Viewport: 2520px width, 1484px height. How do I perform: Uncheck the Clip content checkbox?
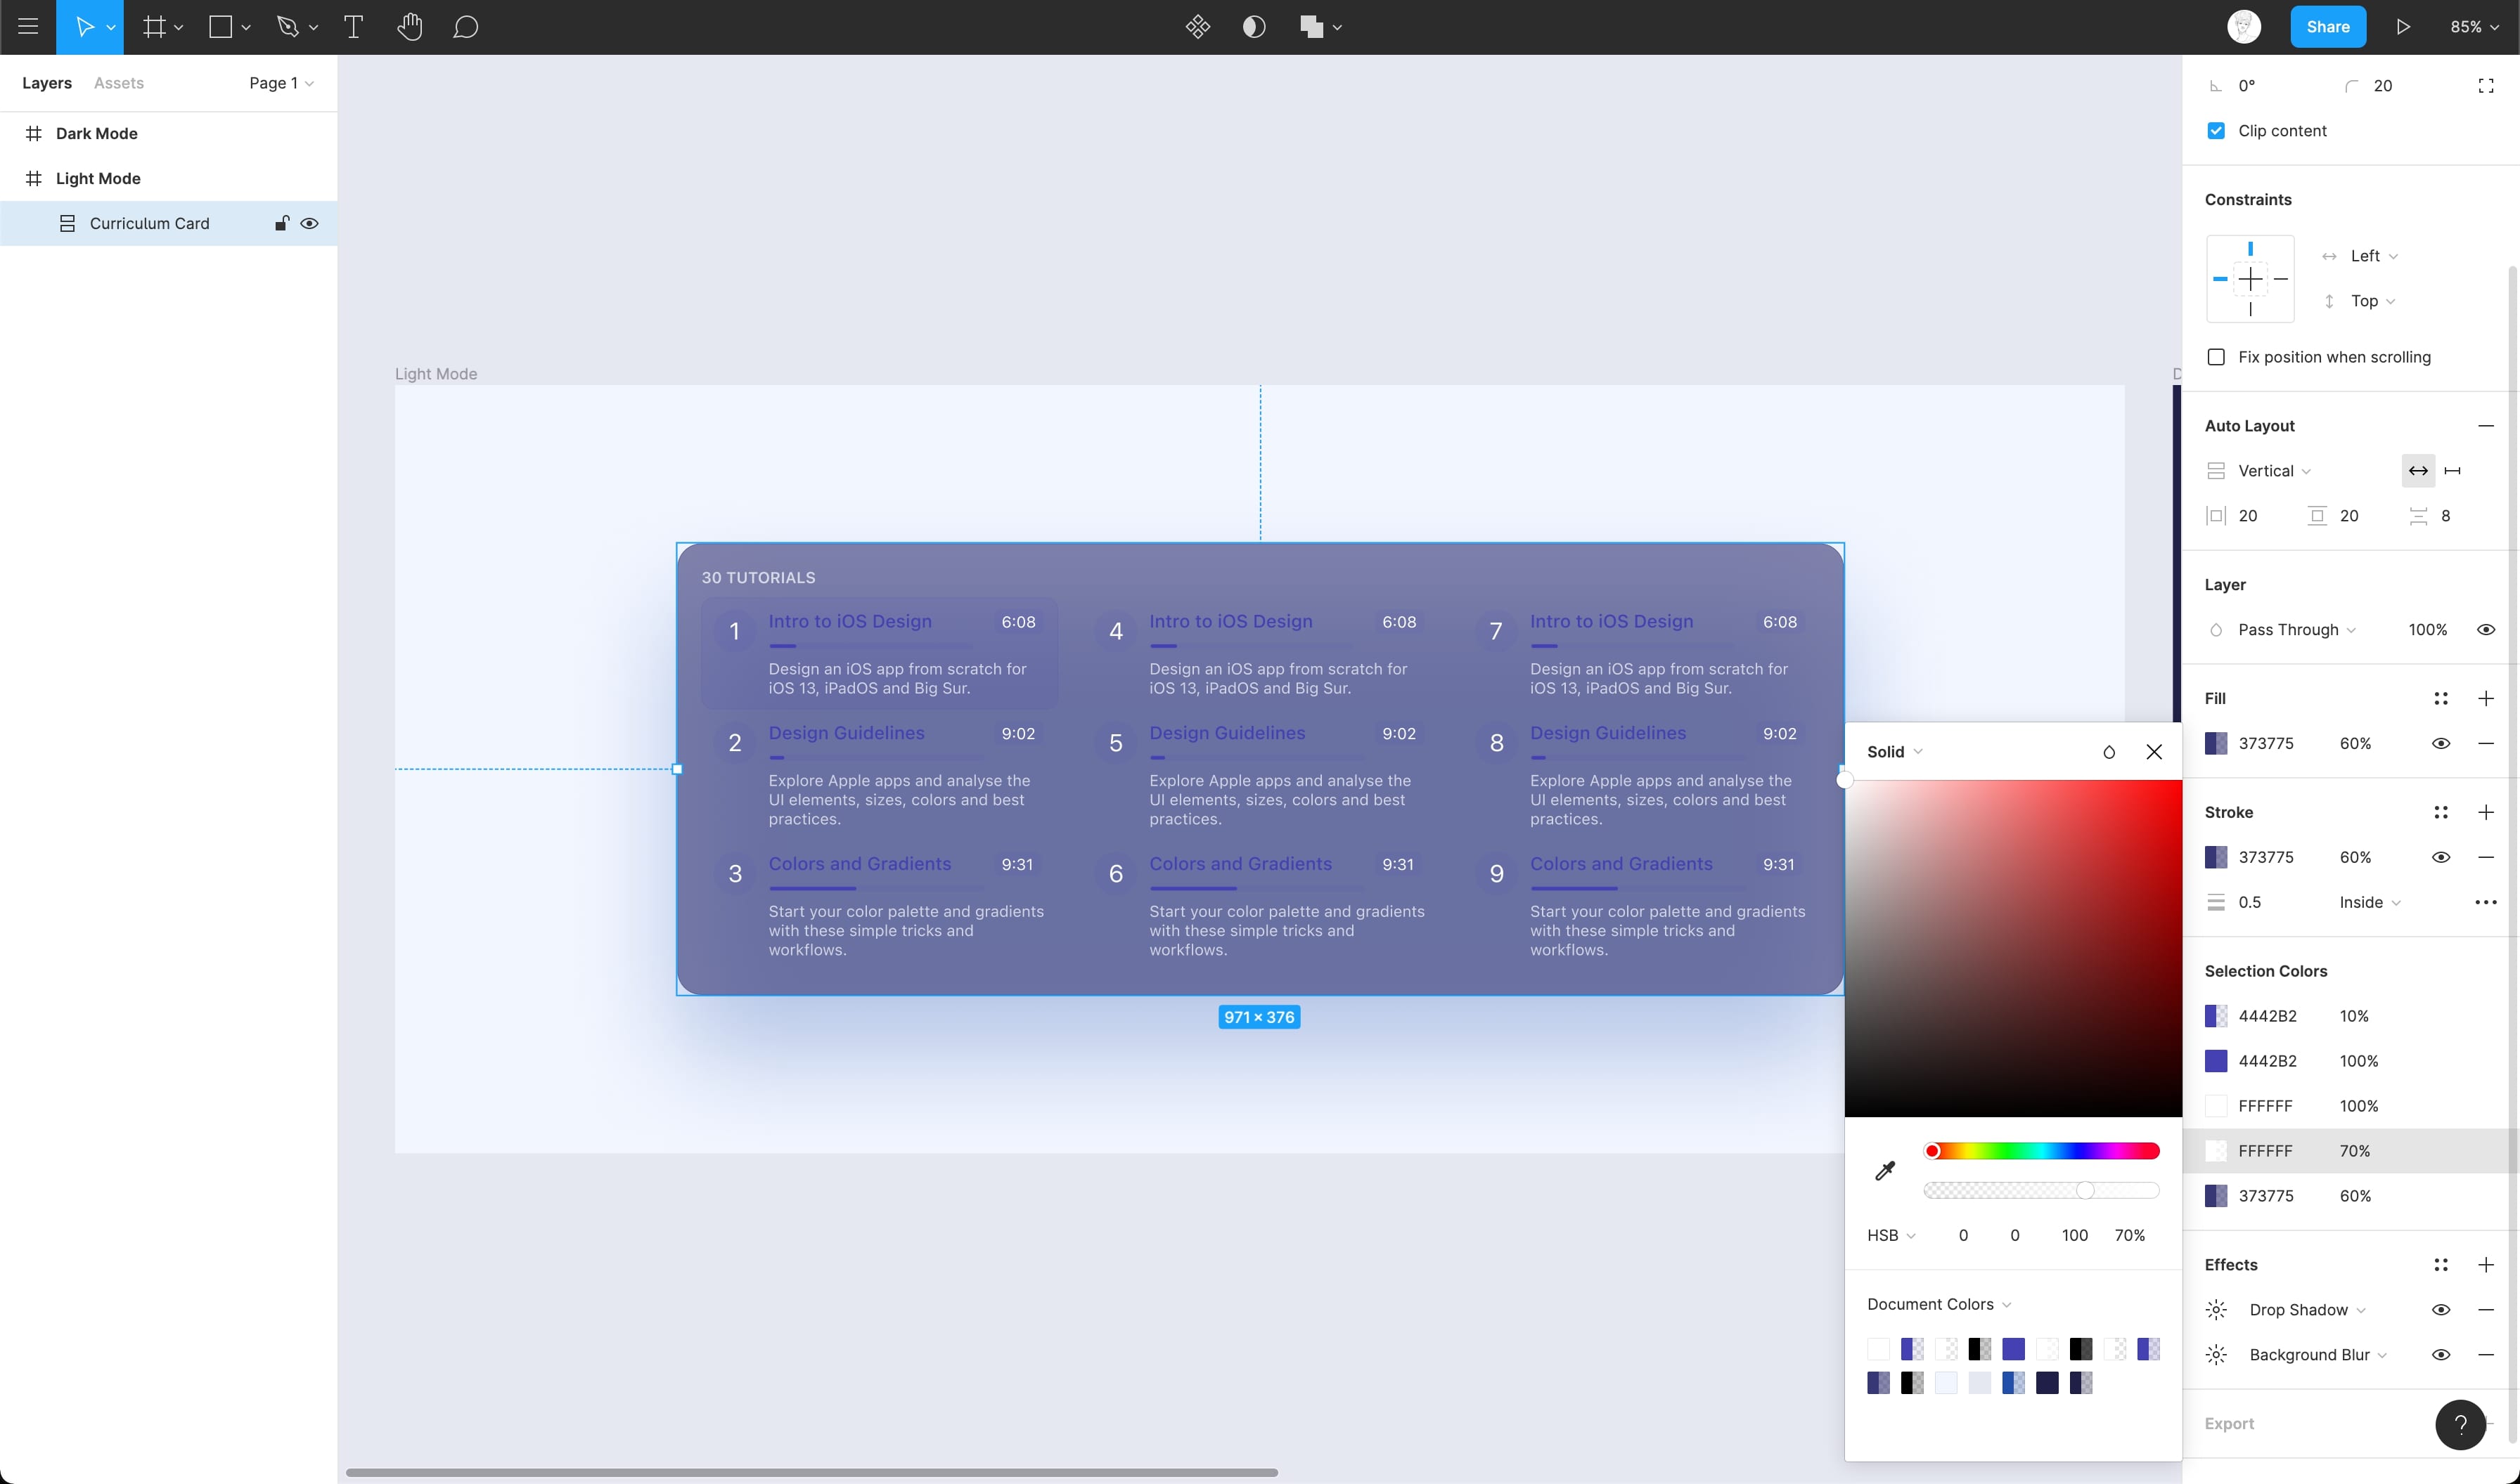2216,131
